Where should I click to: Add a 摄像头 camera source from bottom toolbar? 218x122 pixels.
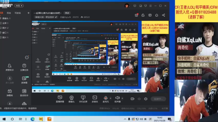point(71,99)
